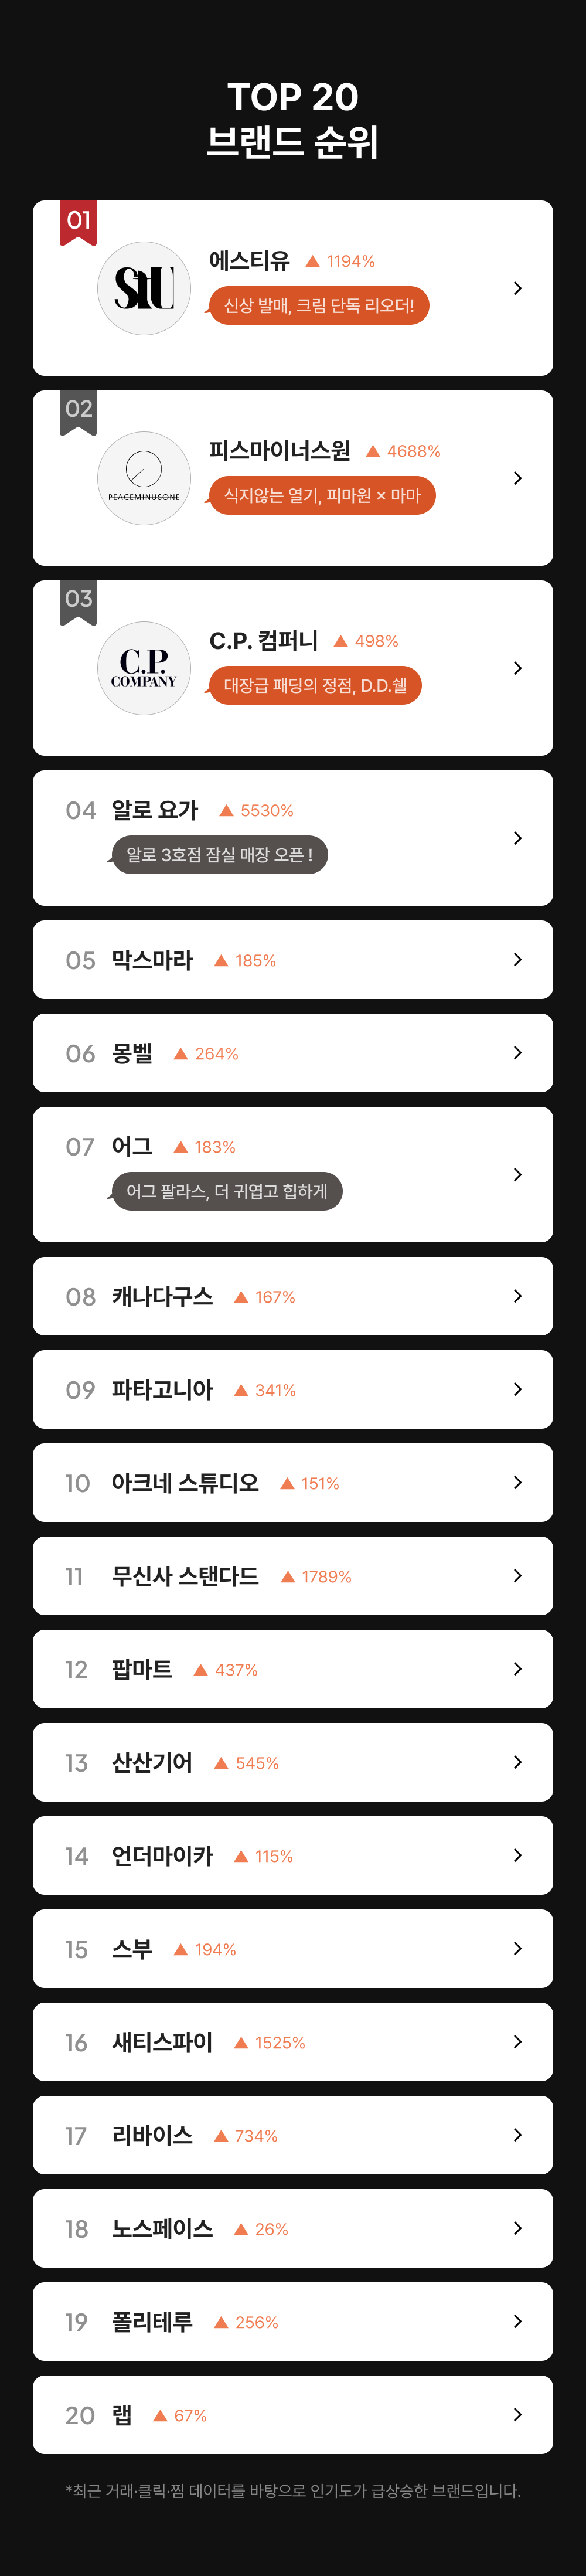Expand the 막스마라 row arrow

[517, 959]
